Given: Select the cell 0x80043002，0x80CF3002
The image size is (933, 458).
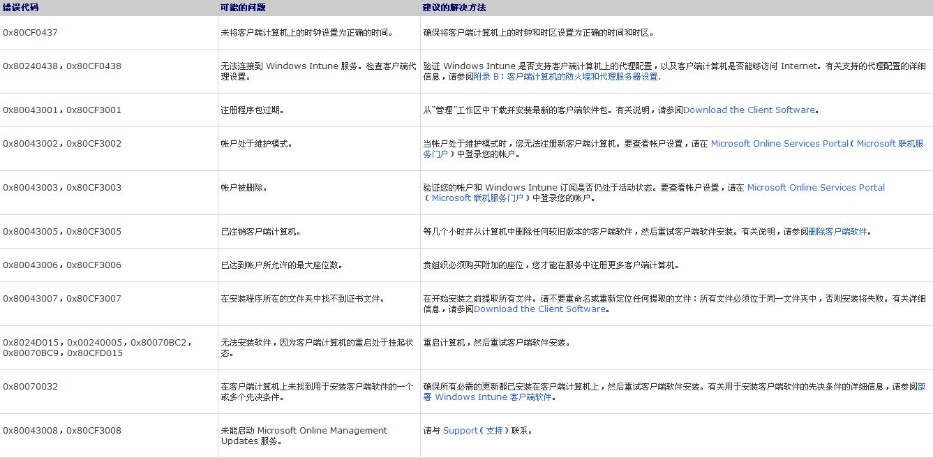Looking at the screenshot, I should point(62,144).
